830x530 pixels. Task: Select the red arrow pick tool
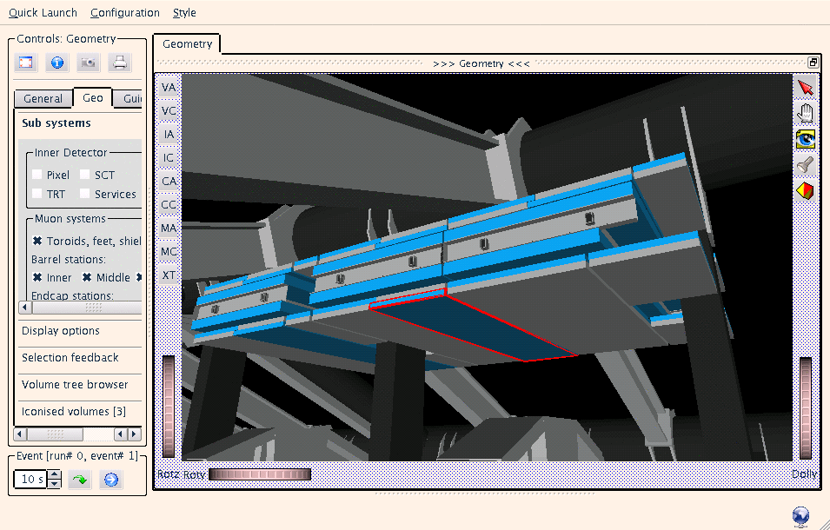click(805, 88)
